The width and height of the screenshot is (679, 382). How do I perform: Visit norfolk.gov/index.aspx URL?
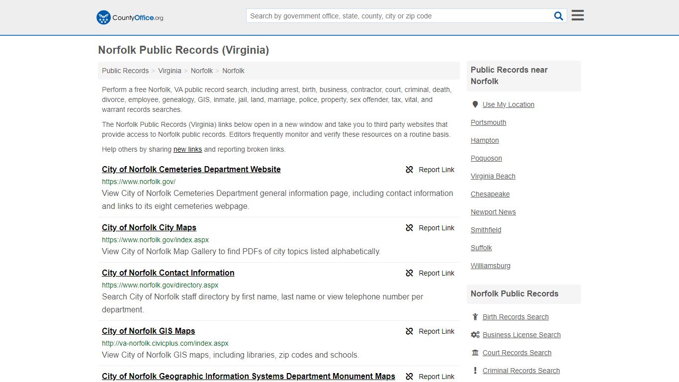coord(155,240)
